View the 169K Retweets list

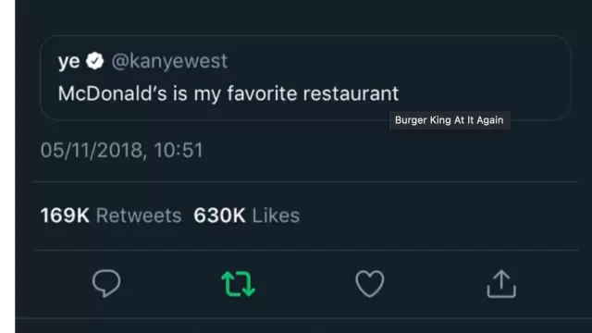pyautogui.click(x=111, y=216)
